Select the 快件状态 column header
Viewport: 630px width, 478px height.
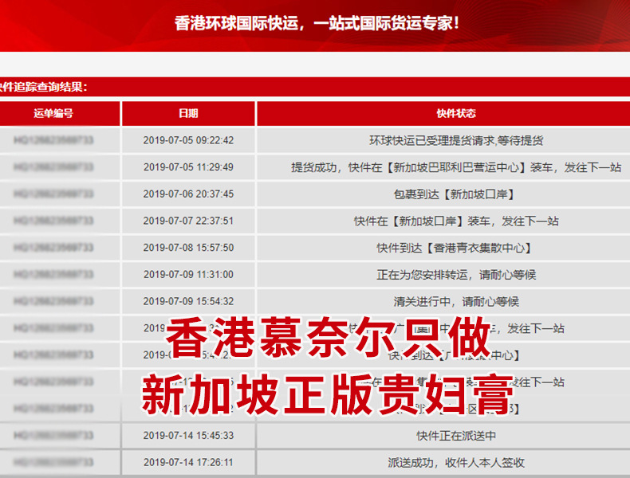tap(456, 113)
